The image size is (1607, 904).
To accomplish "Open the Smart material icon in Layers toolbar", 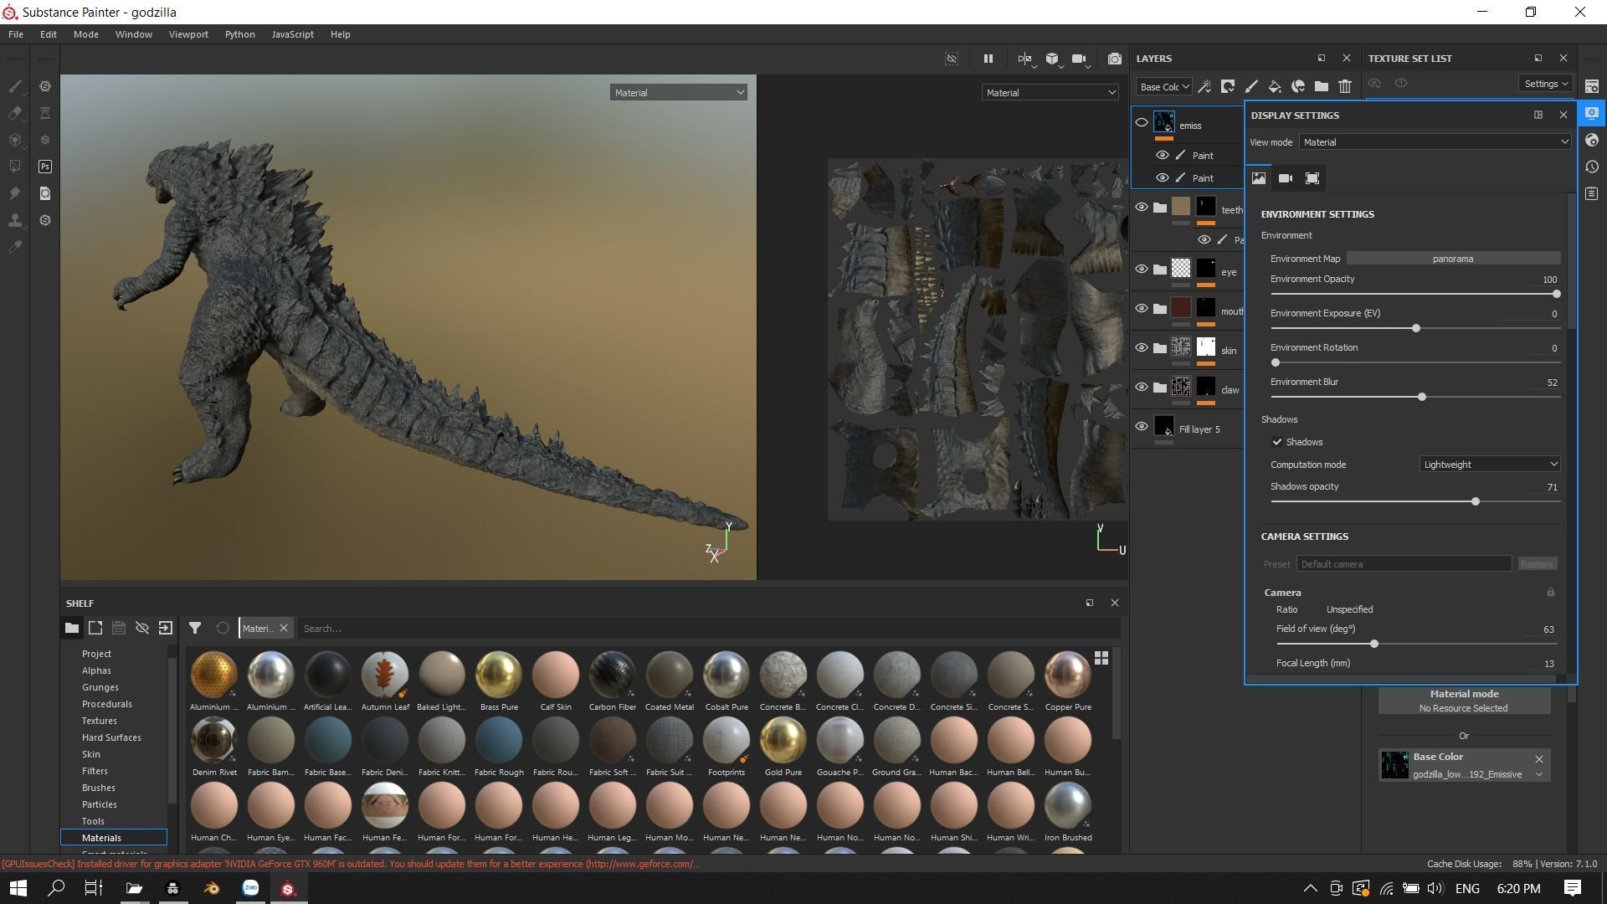I will [x=1298, y=86].
